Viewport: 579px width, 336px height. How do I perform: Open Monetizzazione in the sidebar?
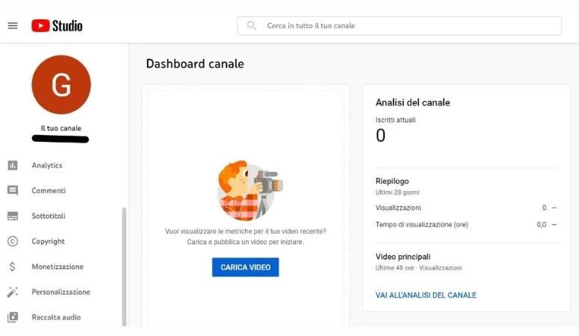(58, 267)
